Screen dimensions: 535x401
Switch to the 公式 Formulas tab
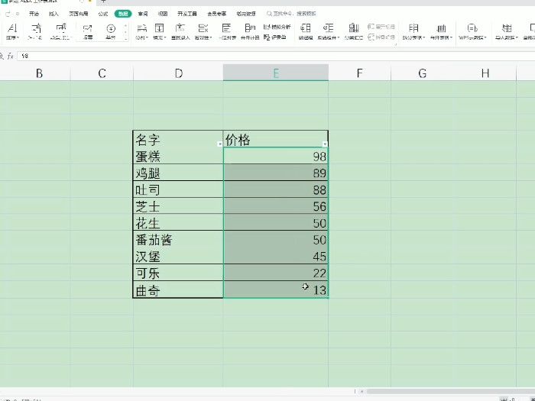point(102,14)
